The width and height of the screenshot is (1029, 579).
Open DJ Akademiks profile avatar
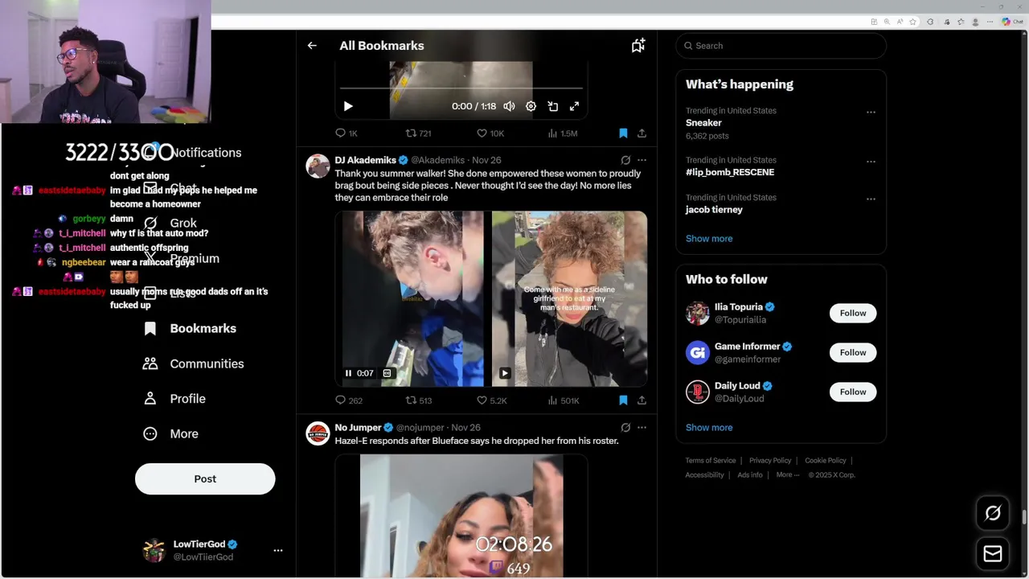(x=318, y=166)
